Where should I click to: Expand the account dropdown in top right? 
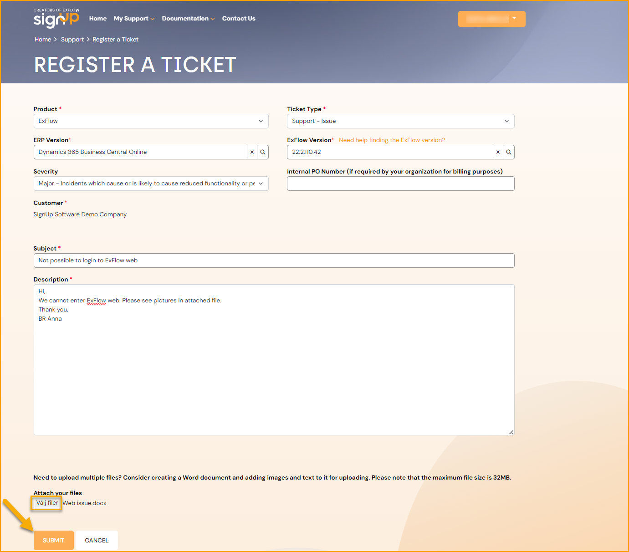pos(513,19)
